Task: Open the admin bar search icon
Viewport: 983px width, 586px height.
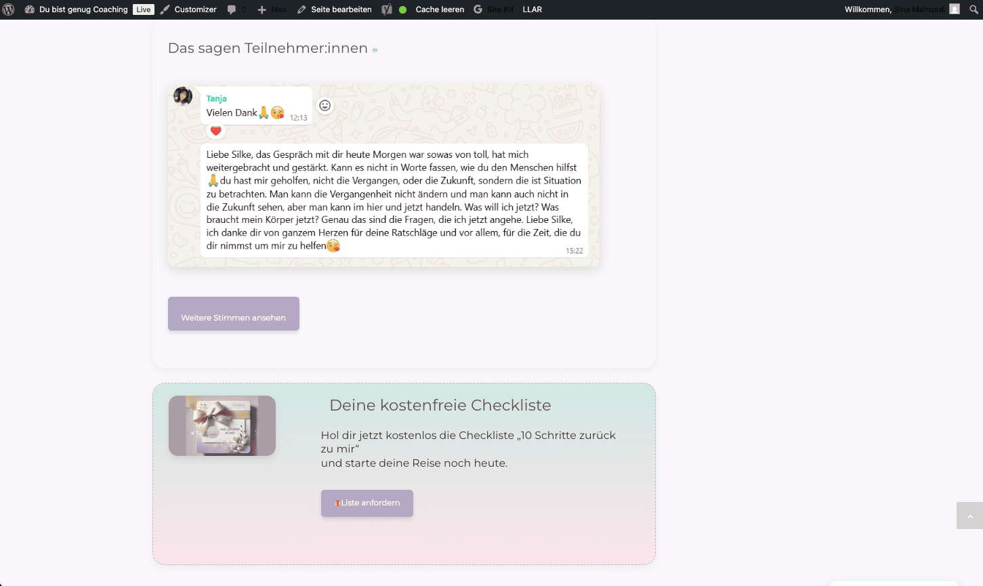Action: (x=974, y=9)
